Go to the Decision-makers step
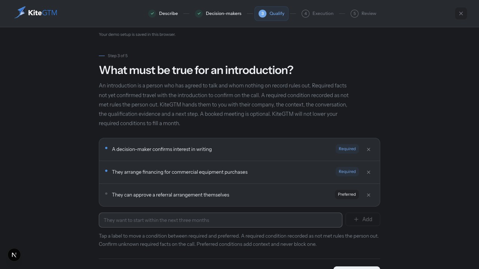 [x=219, y=13]
